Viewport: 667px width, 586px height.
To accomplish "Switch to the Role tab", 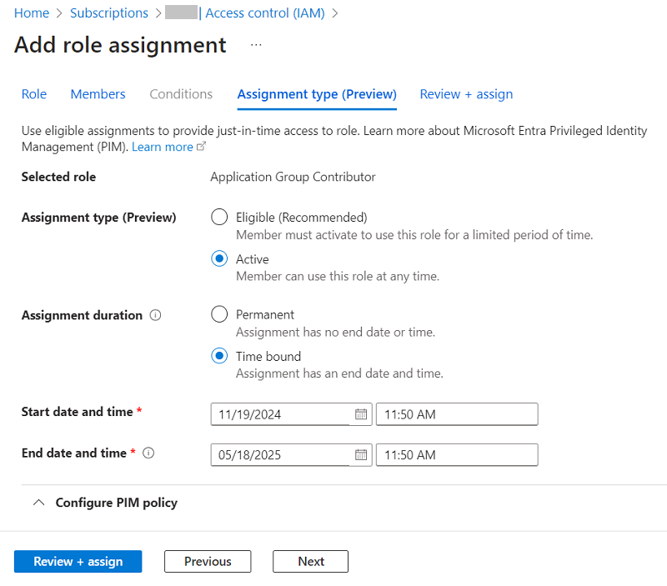I will coord(34,94).
